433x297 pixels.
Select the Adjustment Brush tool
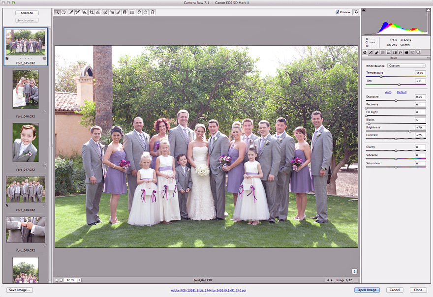[118, 12]
